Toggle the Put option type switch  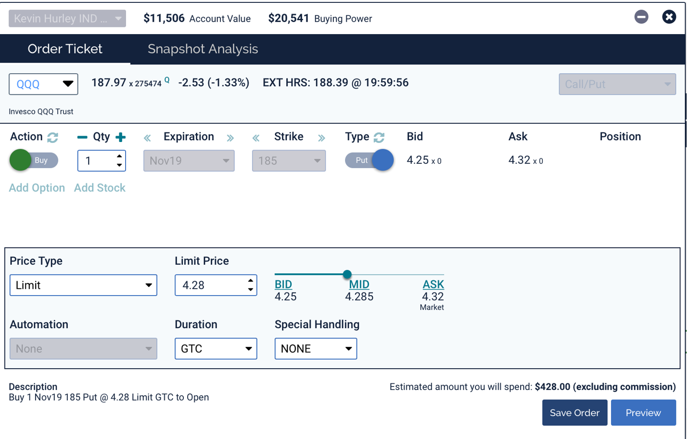click(369, 160)
